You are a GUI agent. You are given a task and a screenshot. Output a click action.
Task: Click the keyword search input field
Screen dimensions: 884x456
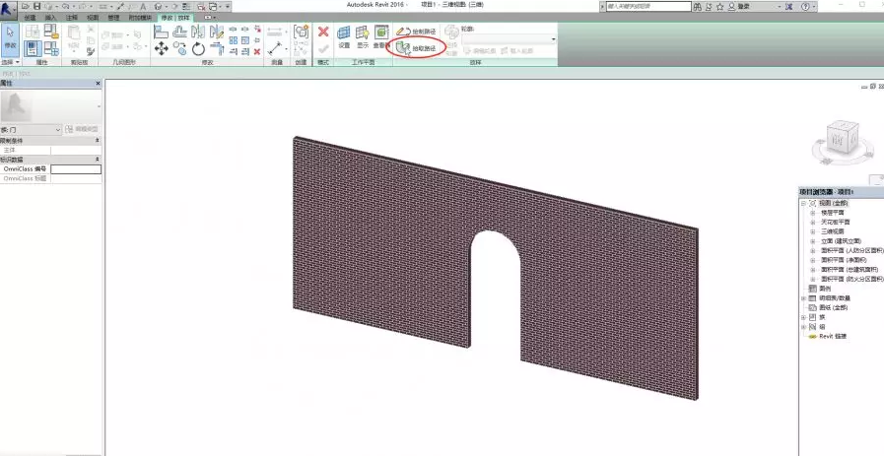coord(648,6)
